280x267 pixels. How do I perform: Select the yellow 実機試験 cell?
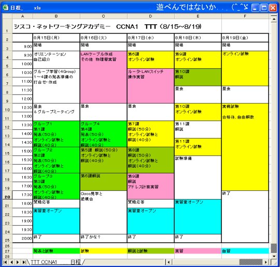click(x=245, y=147)
